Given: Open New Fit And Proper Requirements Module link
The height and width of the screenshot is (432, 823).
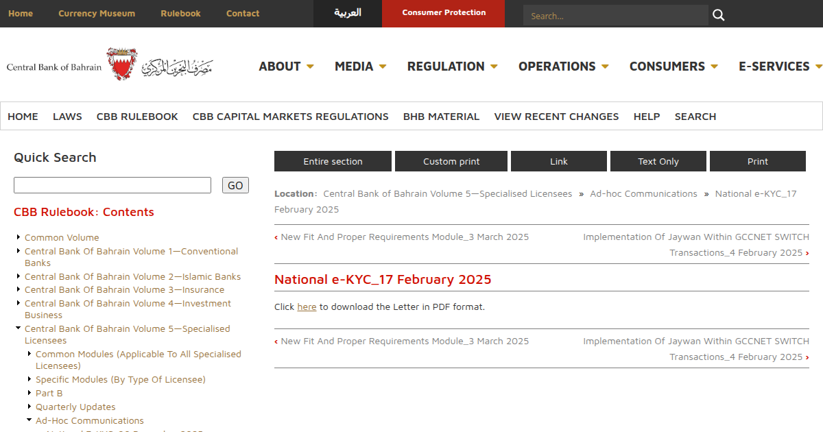Looking at the screenshot, I should [x=405, y=237].
